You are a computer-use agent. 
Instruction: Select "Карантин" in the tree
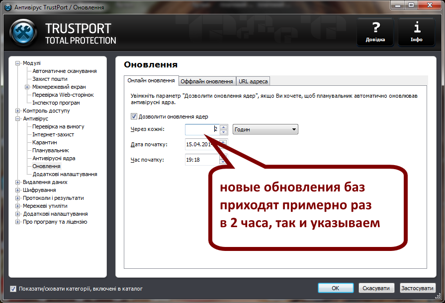[x=44, y=142]
